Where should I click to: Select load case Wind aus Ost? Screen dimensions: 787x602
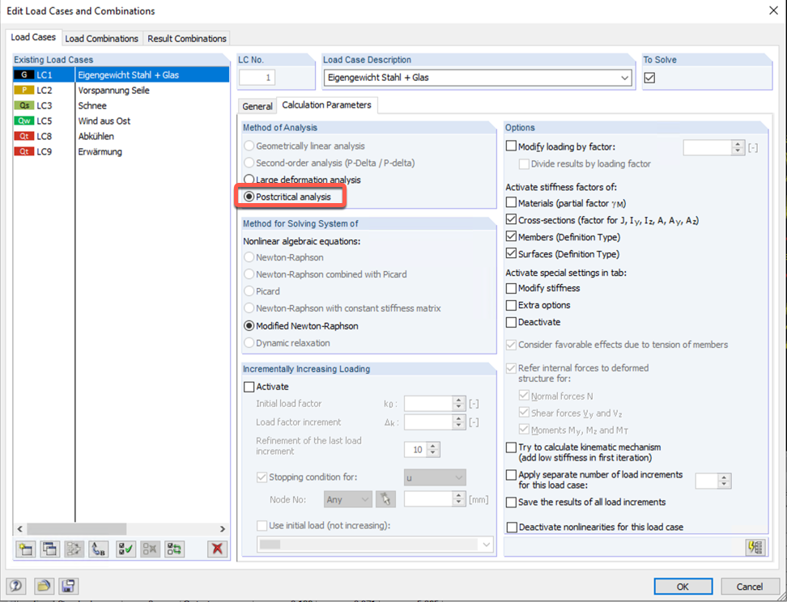[121, 121]
